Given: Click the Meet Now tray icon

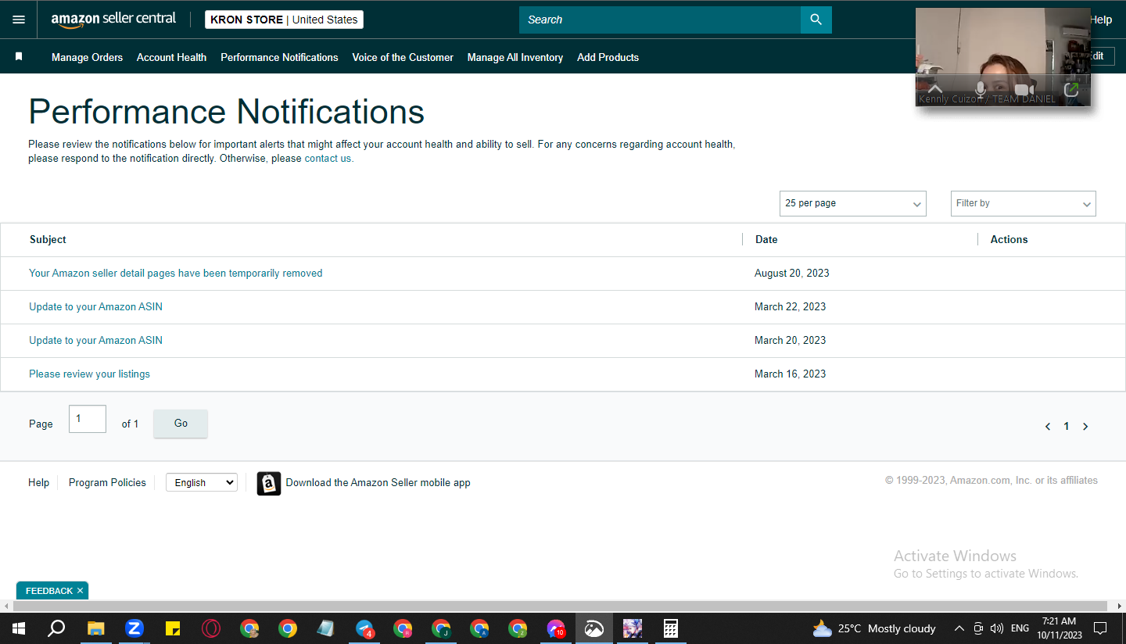Looking at the screenshot, I should 978,628.
